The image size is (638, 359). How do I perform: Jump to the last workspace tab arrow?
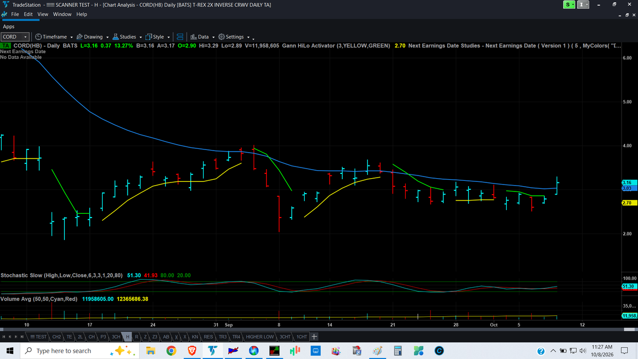tap(22, 337)
